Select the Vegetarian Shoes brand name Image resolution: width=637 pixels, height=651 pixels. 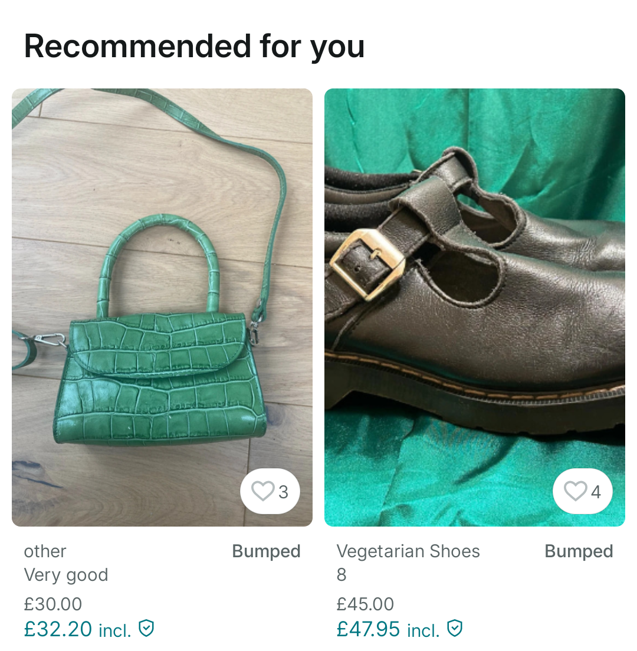point(408,551)
